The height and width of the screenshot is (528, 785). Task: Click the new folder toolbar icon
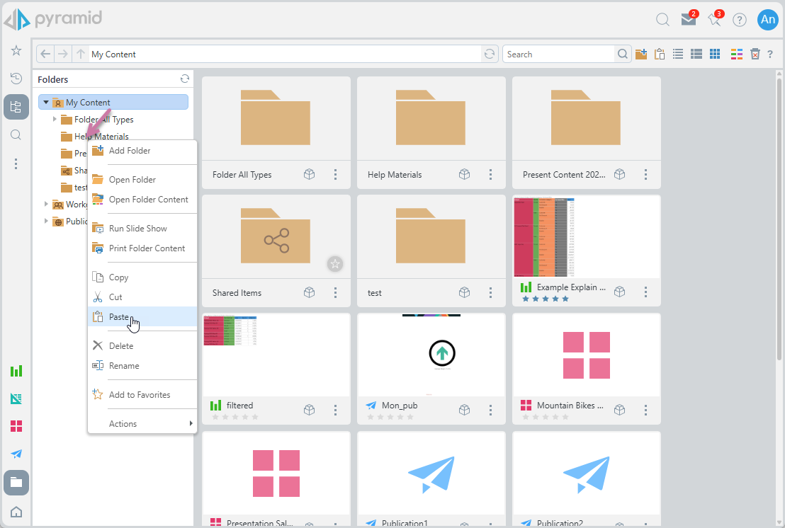pyautogui.click(x=641, y=54)
